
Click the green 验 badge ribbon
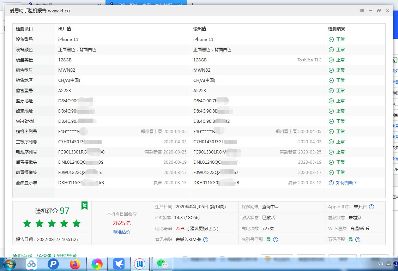[84, 206]
